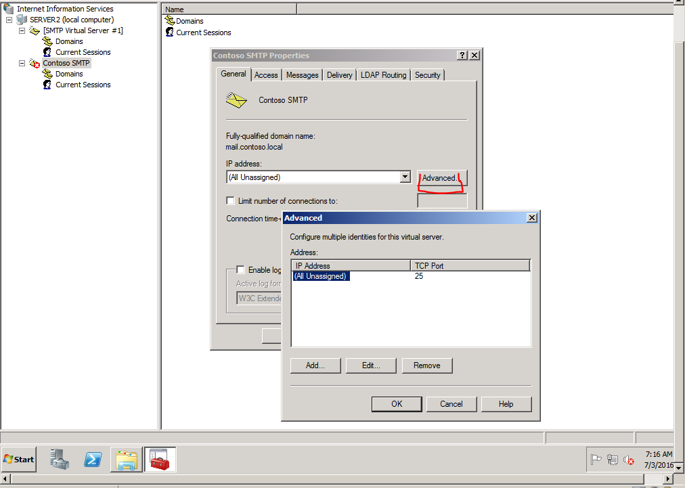Open Server Manager from taskbar
685x488 pixels.
60,460
